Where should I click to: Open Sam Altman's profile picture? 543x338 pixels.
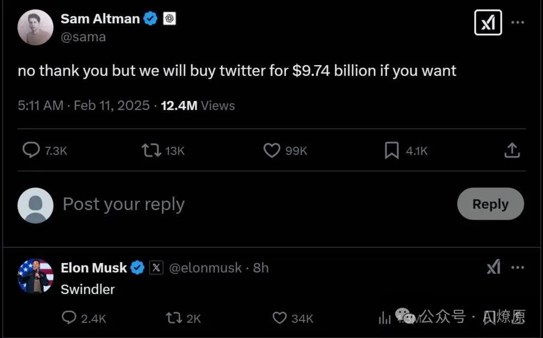coord(35,27)
